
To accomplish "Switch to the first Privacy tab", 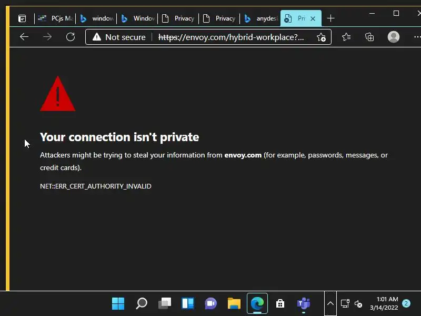I will coord(178,18).
